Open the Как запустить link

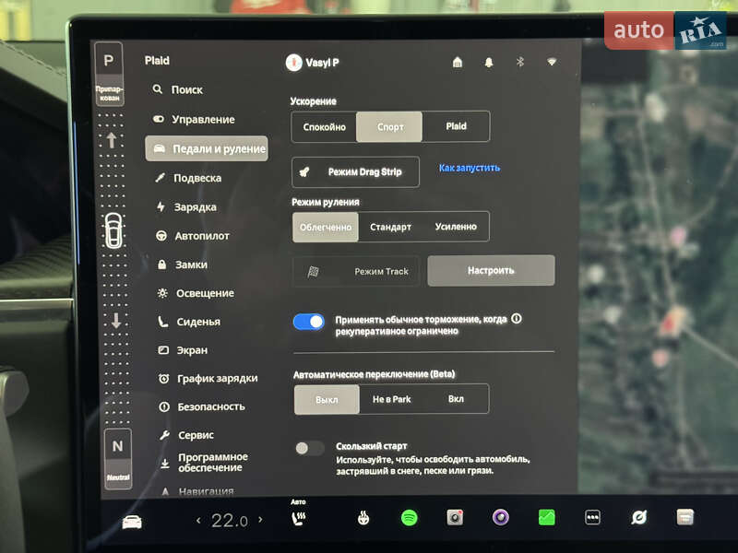point(470,168)
